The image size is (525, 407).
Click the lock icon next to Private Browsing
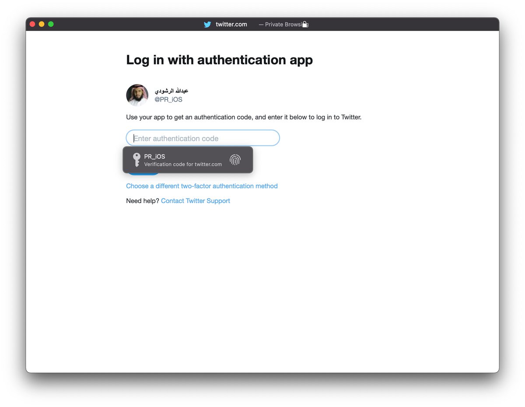(x=305, y=25)
